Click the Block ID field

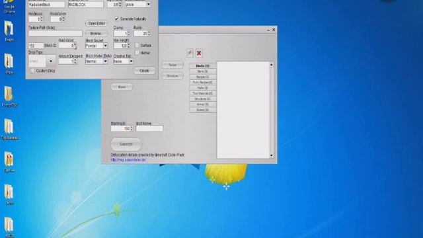[36, 46]
